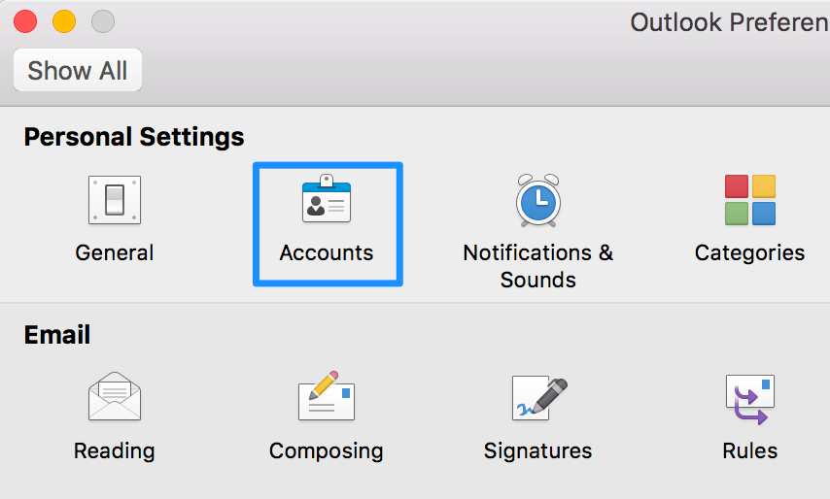This screenshot has height=499, width=830.
Task: Click the Notifications & Sounds label
Action: tap(537, 266)
